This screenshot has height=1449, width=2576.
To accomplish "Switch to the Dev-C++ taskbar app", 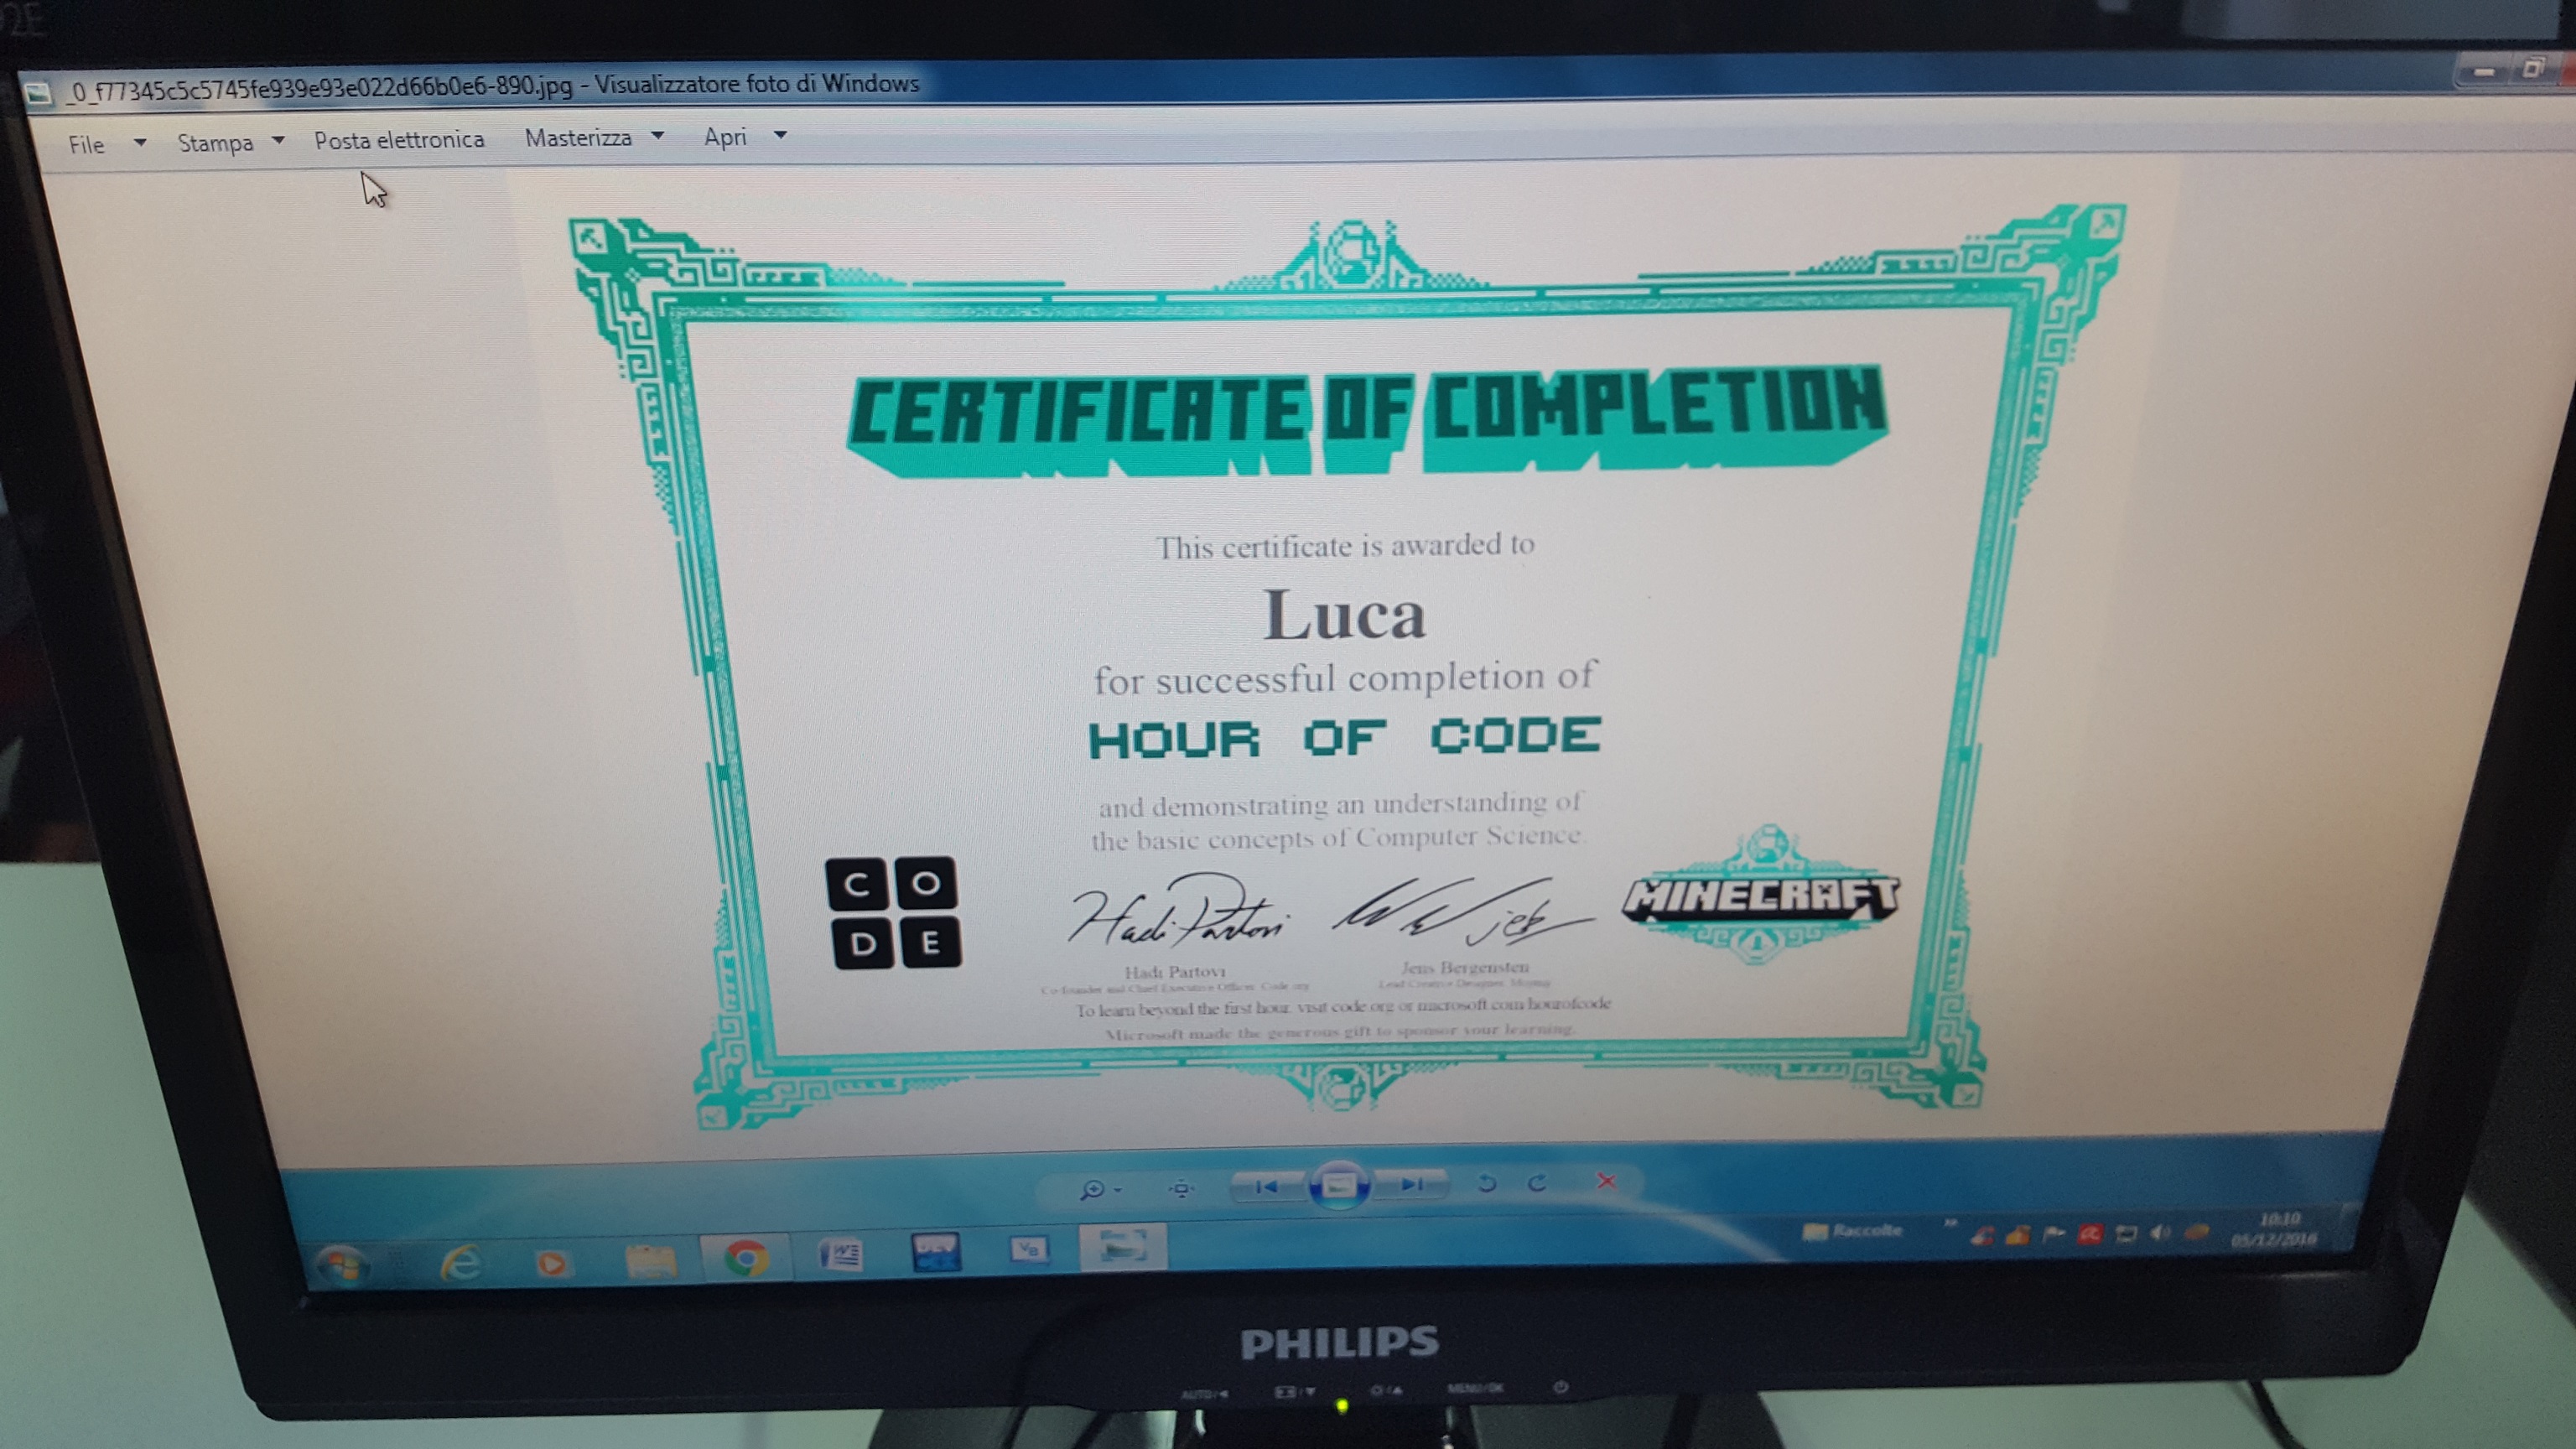I will point(935,1252).
